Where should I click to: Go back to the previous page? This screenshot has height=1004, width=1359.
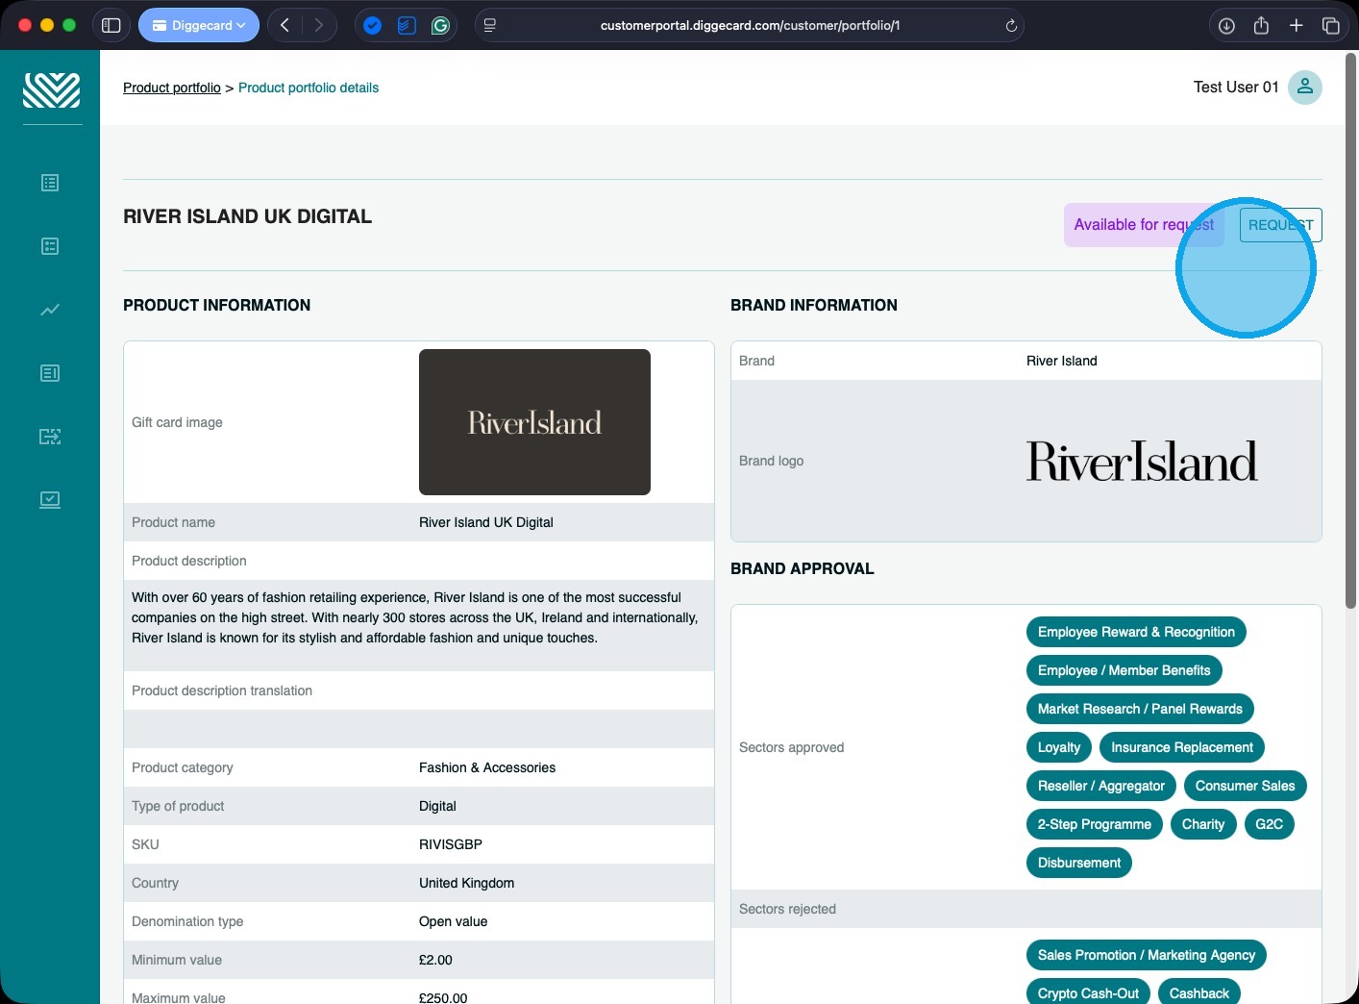[x=284, y=25]
